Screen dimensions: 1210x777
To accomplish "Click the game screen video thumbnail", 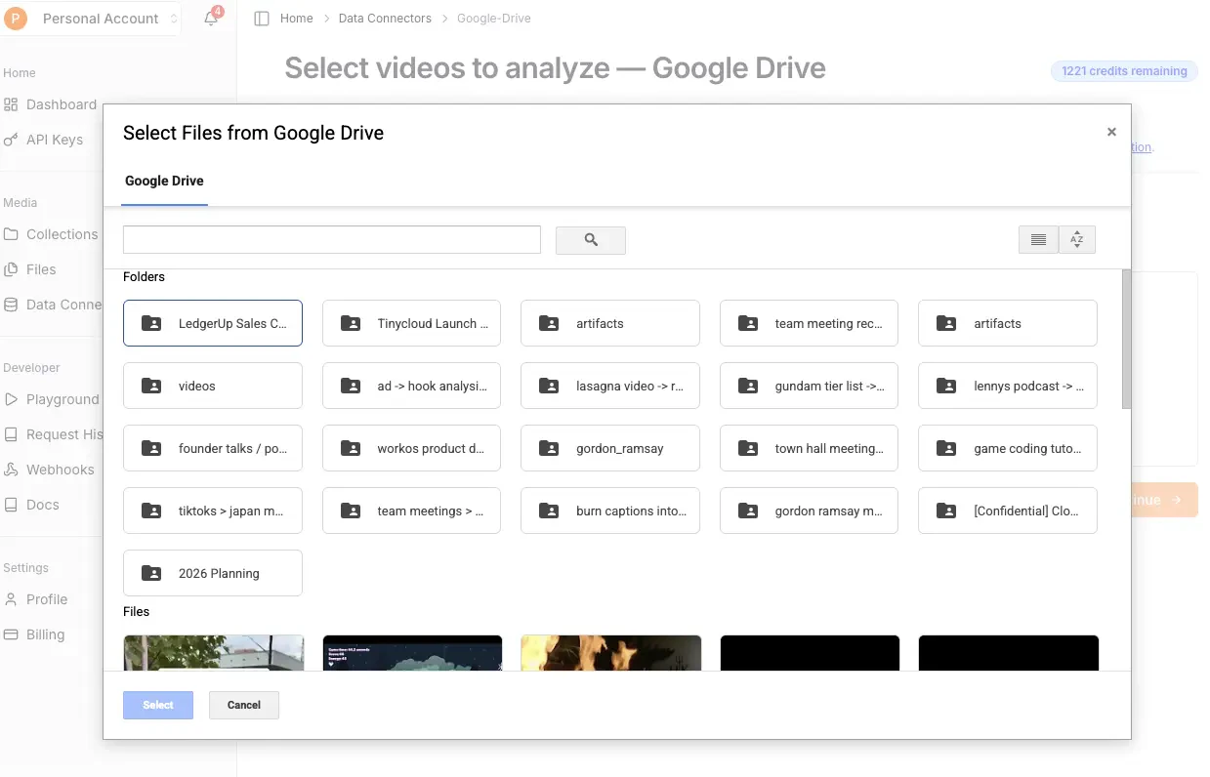I will click(412, 653).
